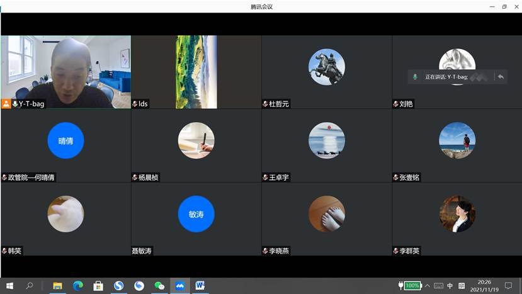Open Microsoft Store from the taskbar
Viewport: 522px width, 294px height.
[x=98, y=286]
